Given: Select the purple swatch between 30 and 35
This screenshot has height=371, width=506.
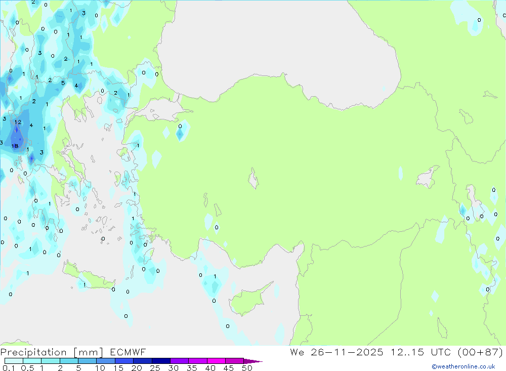Looking at the screenshot, I should pyautogui.click(x=179, y=361).
